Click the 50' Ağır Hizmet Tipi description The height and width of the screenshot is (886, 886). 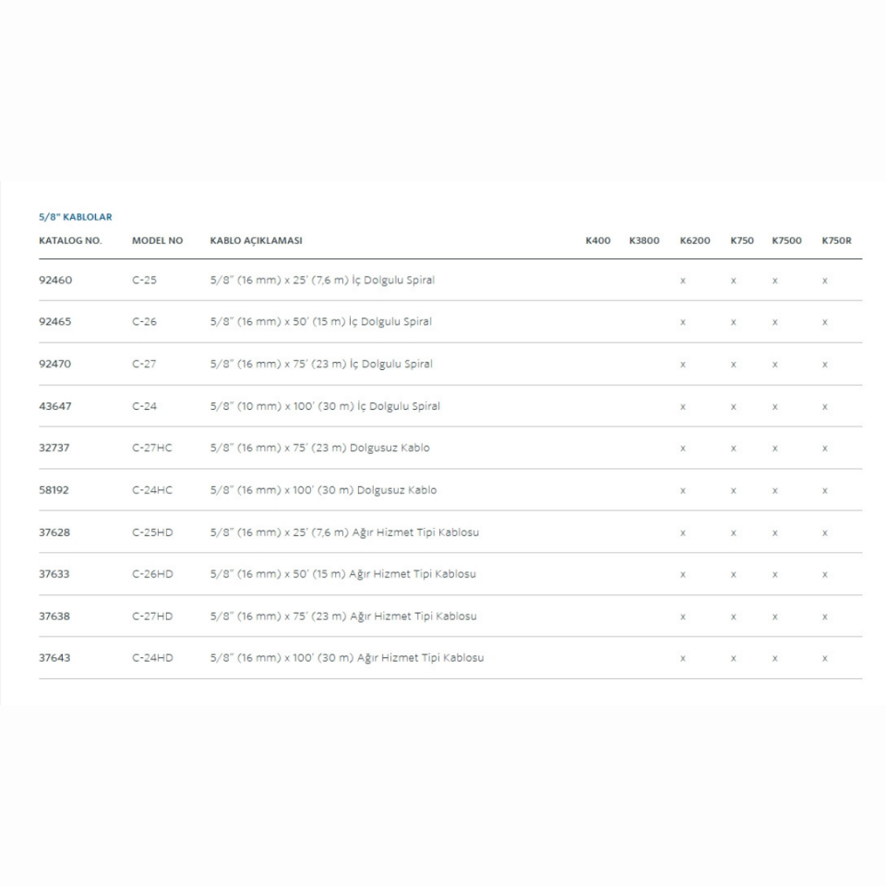pyautogui.click(x=342, y=574)
